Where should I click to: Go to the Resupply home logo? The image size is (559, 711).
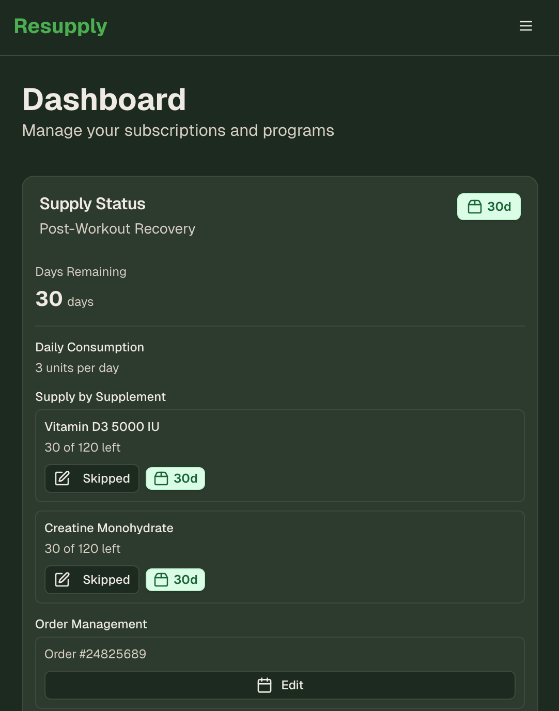(60, 26)
